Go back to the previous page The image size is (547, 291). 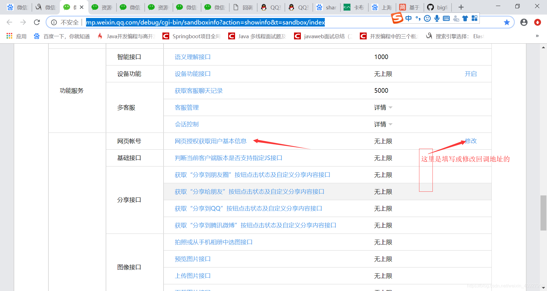coord(9,22)
